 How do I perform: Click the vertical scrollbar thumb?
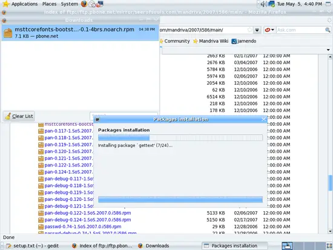[x=330, y=183]
